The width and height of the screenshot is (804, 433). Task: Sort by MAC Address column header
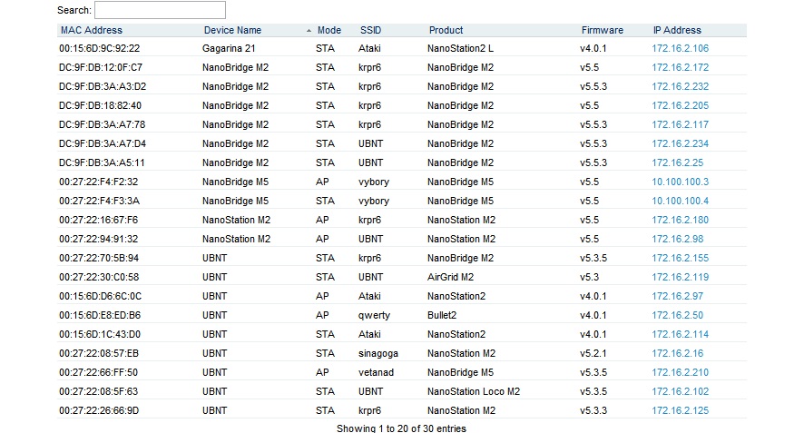pos(92,30)
